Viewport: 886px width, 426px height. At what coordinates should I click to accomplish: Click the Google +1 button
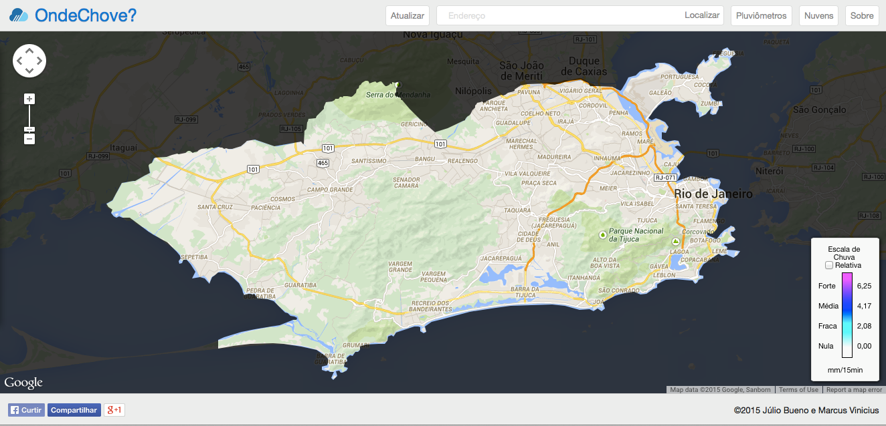coord(114,410)
